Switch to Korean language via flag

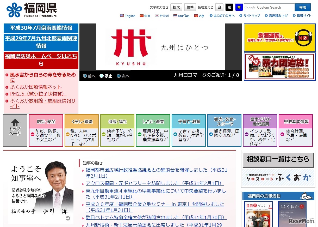(162, 16)
